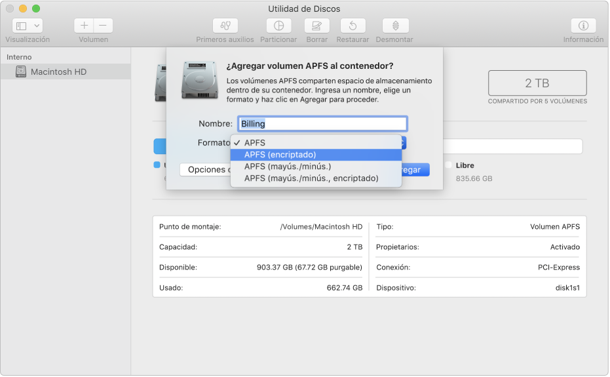Click the Propietarios Activado value

(565, 247)
